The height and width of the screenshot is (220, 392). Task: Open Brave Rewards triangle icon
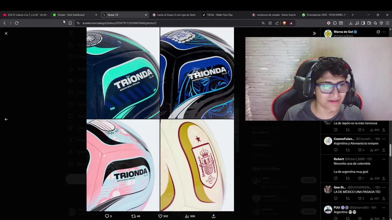[x=291, y=23]
